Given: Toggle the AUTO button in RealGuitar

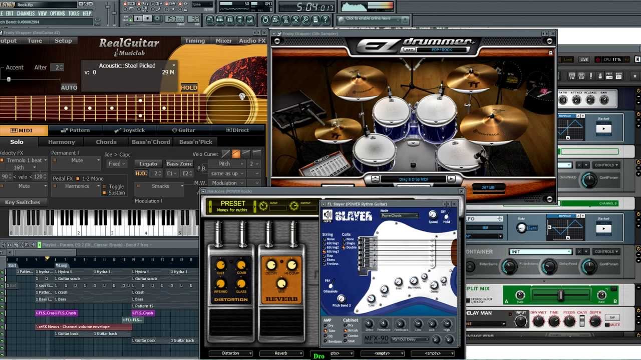Looking at the screenshot, I should pos(69,87).
